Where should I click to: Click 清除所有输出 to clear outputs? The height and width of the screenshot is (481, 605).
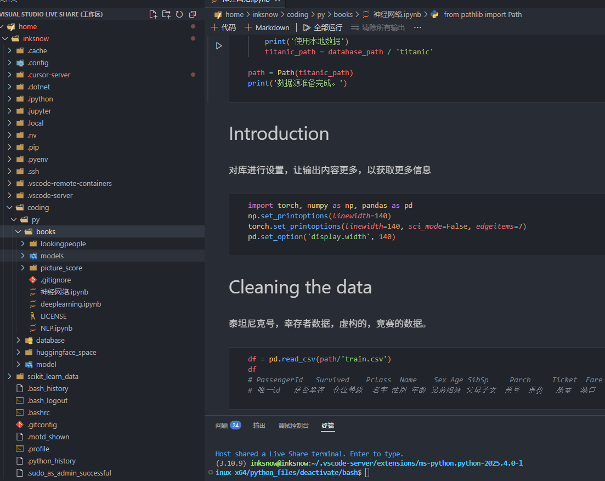pos(378,27)
